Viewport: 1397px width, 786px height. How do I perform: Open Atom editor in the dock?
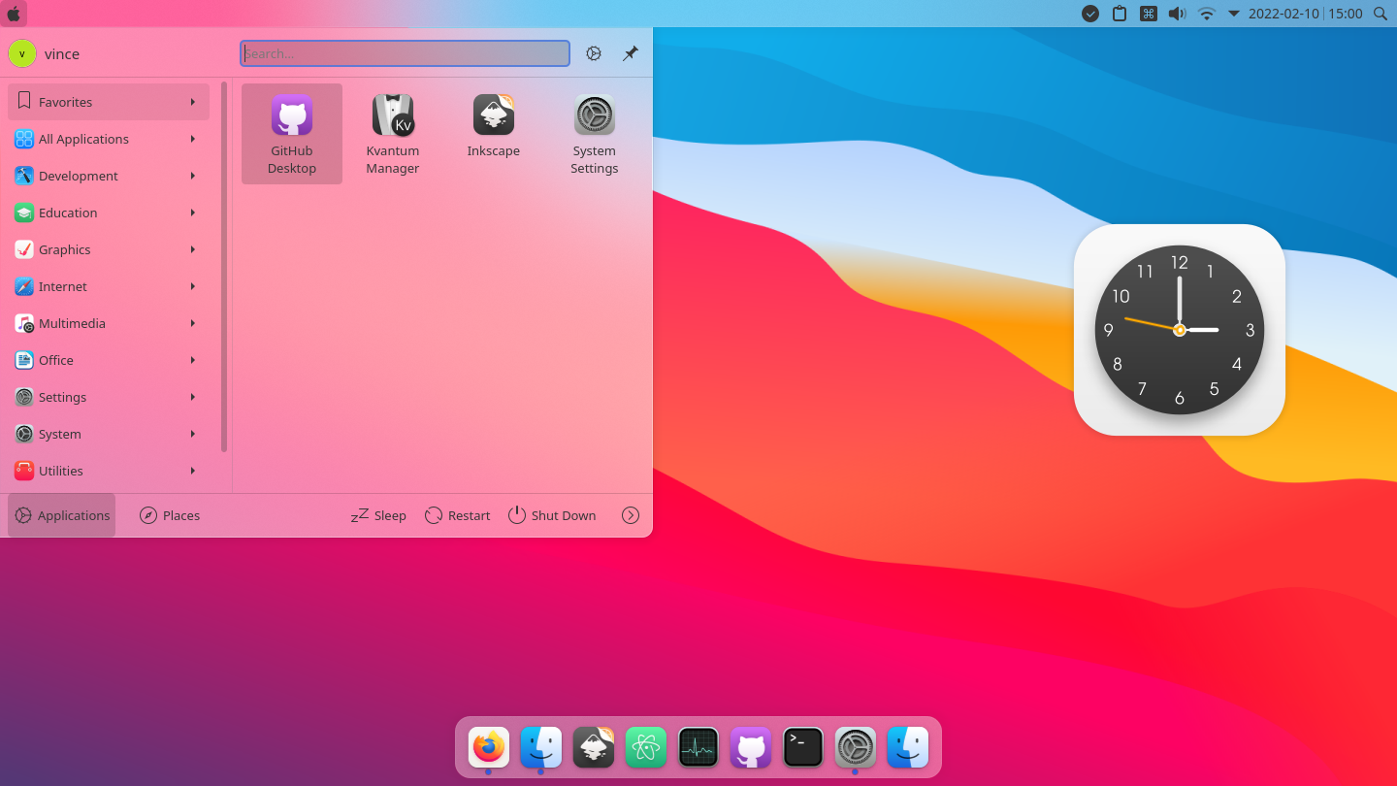click(646, 747)
